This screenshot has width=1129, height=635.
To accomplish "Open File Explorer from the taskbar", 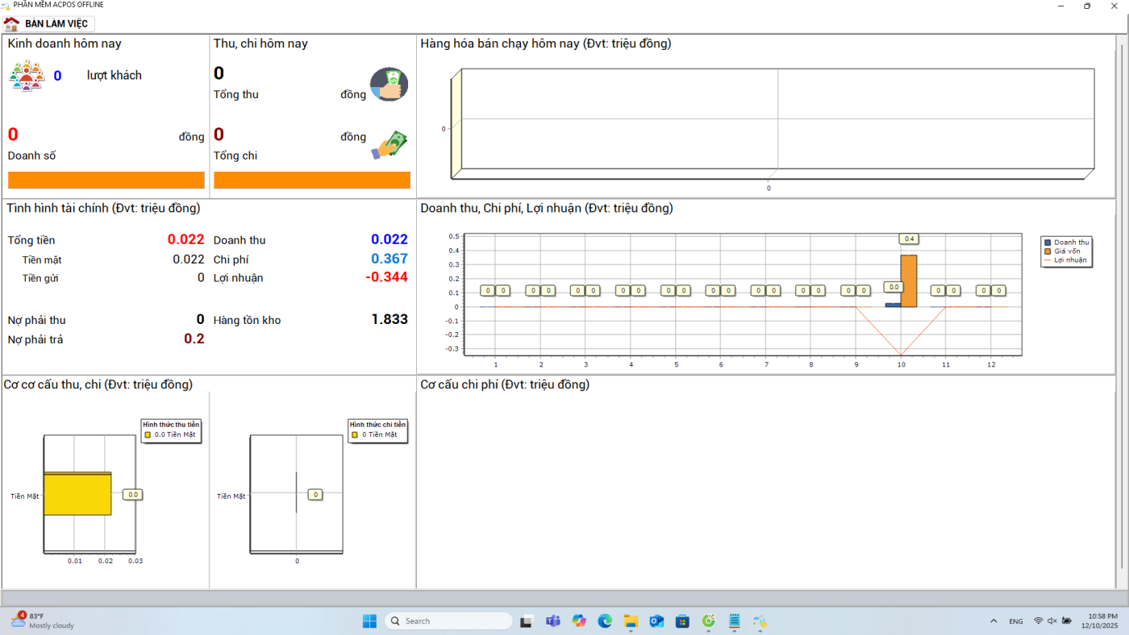I will (x=631, y=621).
